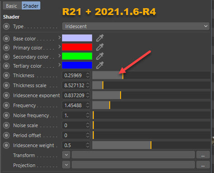Image resolution: width=214 pixels, height=173 pixels.
Task: Click the Frequency slider bar
Action: (x=151, y=105)
